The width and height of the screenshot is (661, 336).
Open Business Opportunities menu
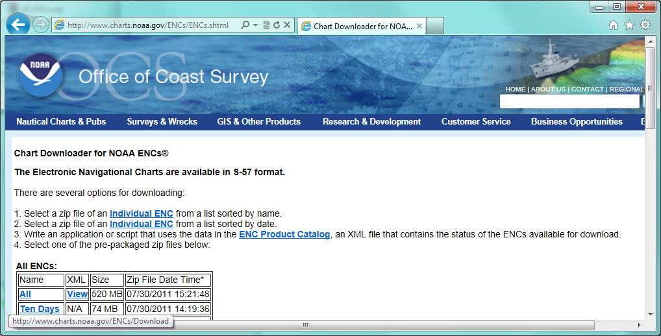pyautogui.click(x=577, y=122)
